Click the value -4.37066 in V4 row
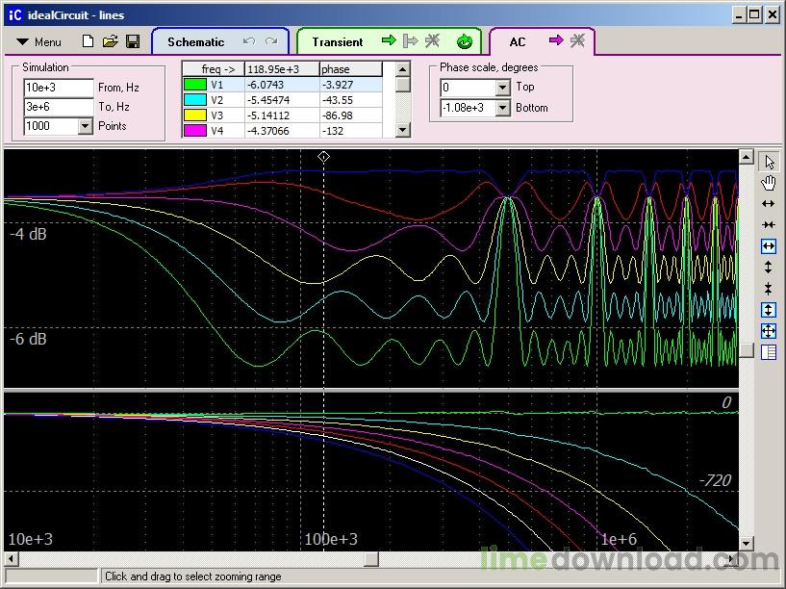Screen dimensions: 786x589 (x=268, y=131)
